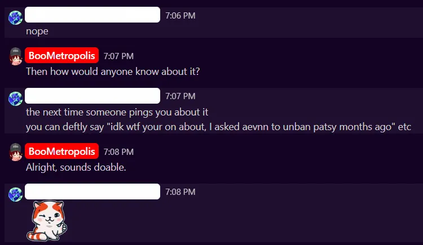The height and width of the screenshot is (245, 423).
Task: Click the globe avatar above the cat sticker
Action: pyautogui.click(x=15, y=195)
